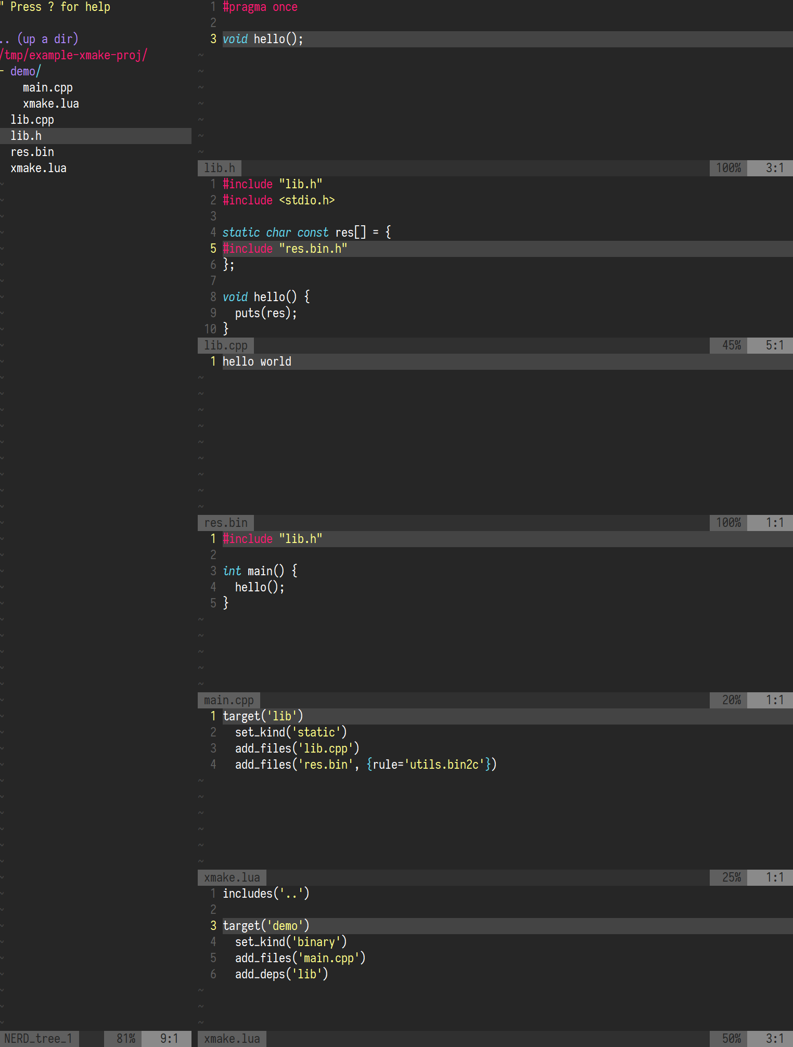Screen dimensions: 793x1047
Task: Open root-level xmake.lua in the file tree
Action: click(x=39, y=168)
